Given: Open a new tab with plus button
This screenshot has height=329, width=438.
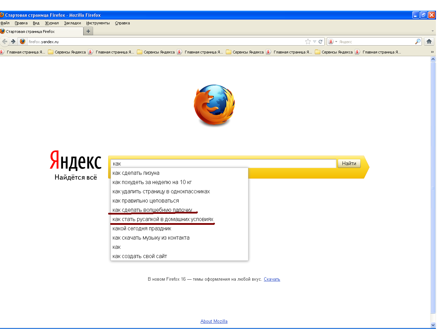Looking at the screenshot, I should point(88,31).
